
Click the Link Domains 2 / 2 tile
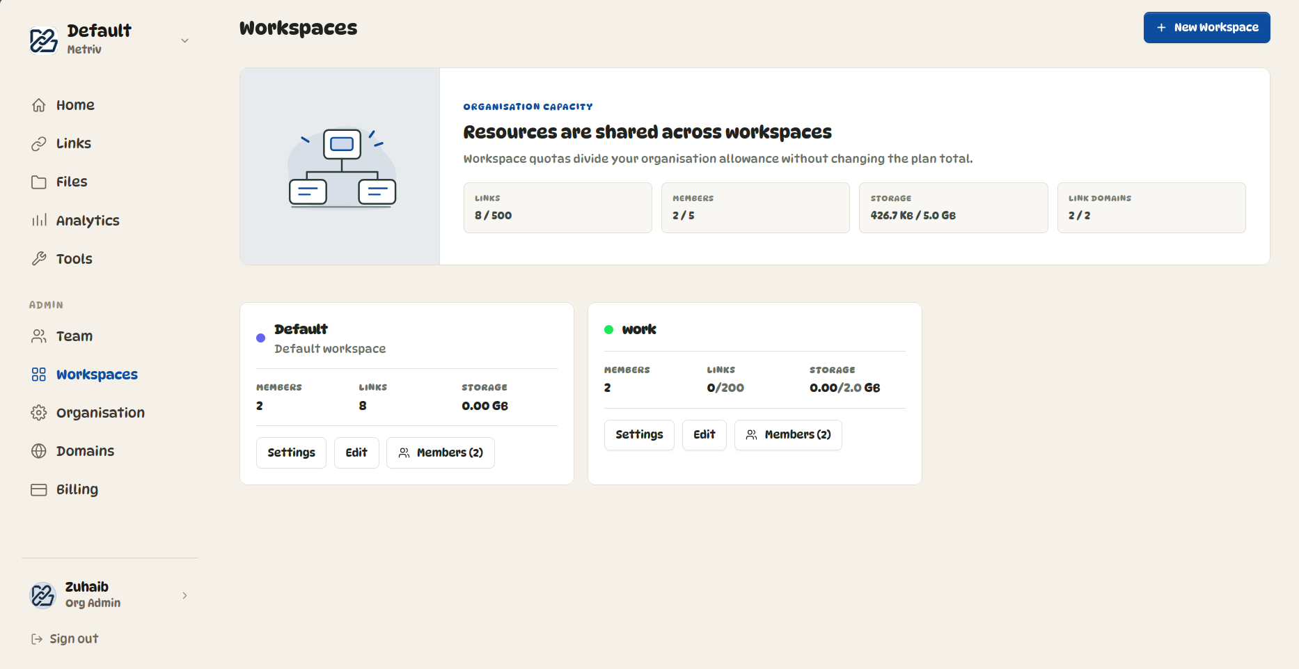1151,207
